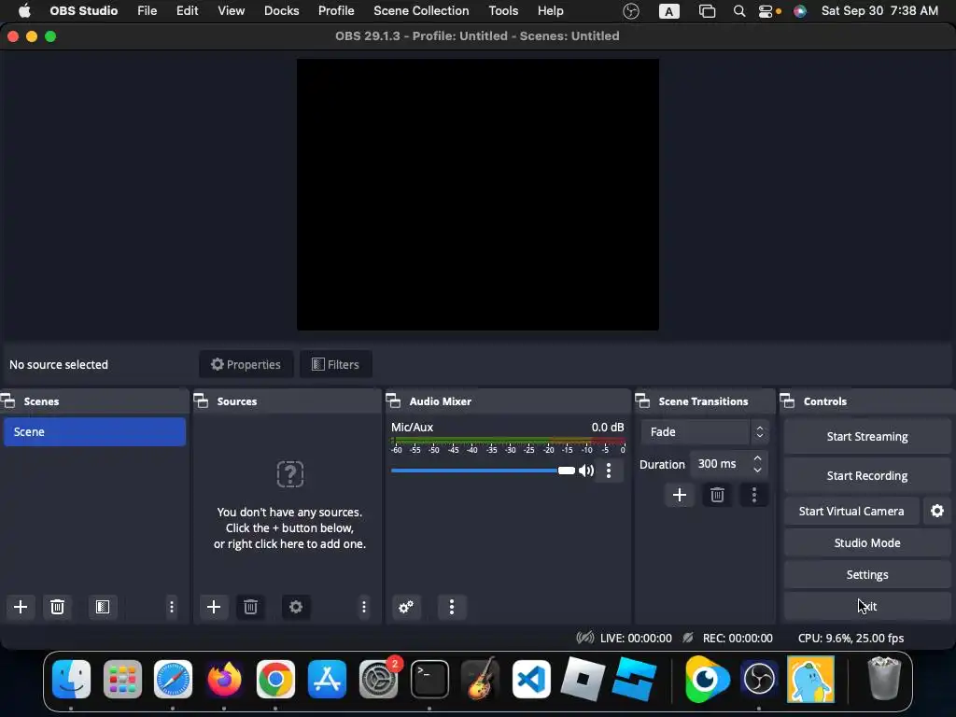Add a new source with plus icon

click(x=214, y=607)
